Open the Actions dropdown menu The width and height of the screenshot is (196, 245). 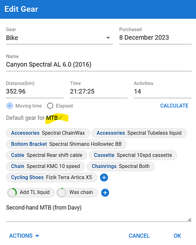(24, 236)
